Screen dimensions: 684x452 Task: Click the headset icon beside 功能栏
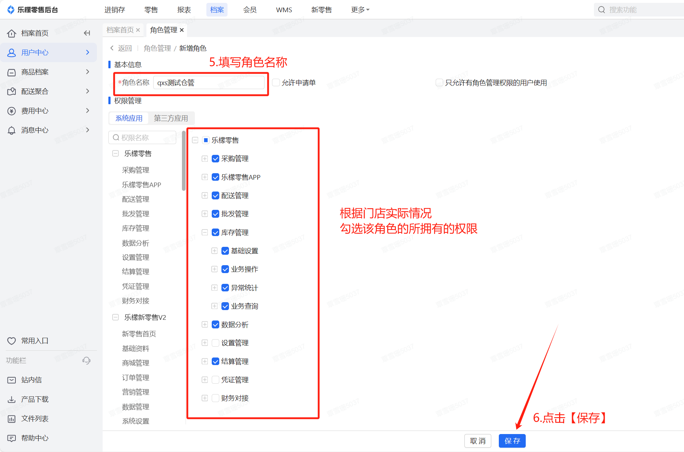click(86, 360)
